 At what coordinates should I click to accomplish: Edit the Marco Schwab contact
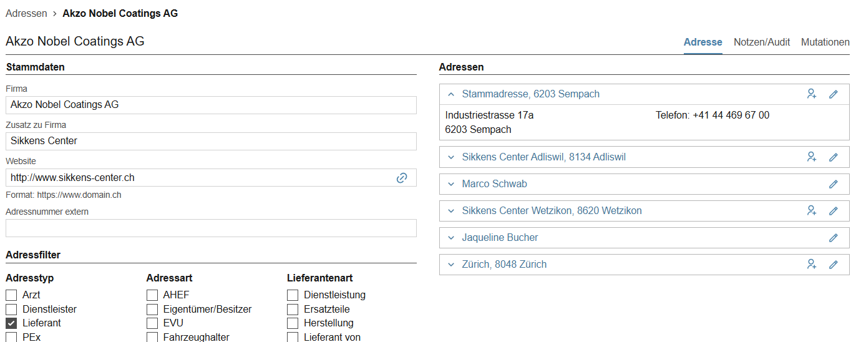[x=833, y=184]
